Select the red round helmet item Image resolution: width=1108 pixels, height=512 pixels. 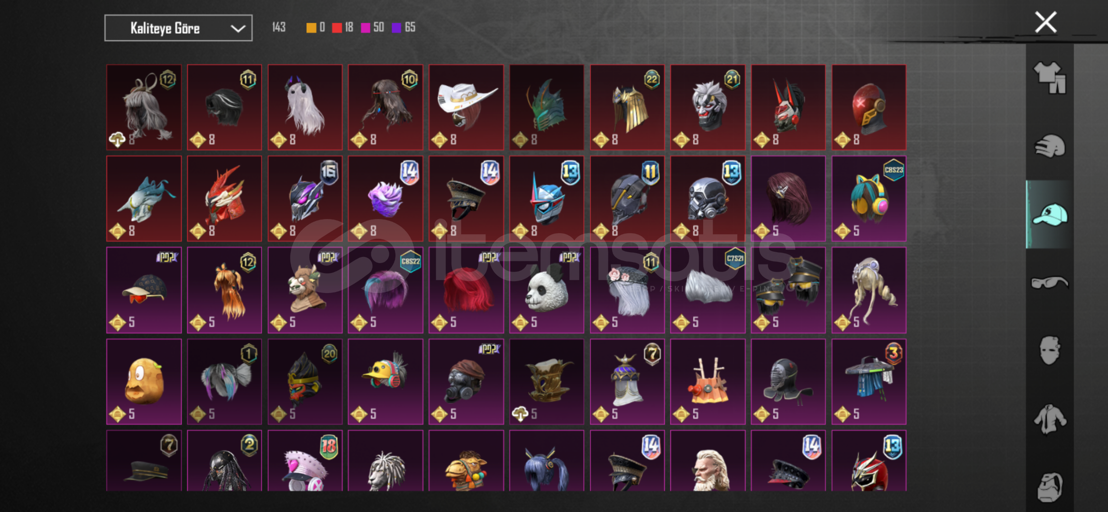coord(869,107)
